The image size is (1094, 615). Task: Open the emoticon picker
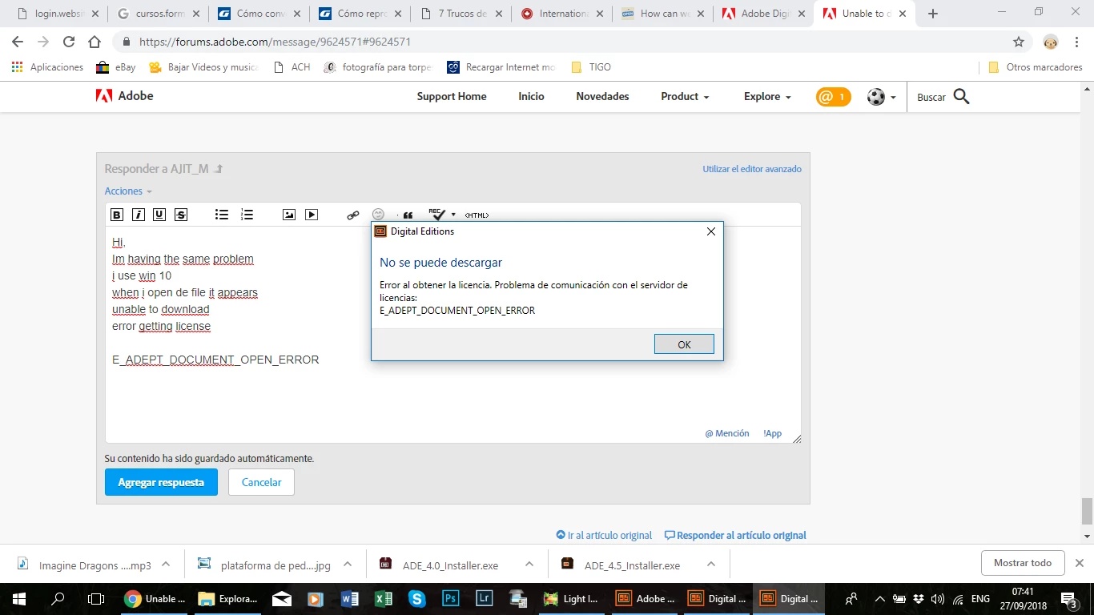(x=379, y=215)
